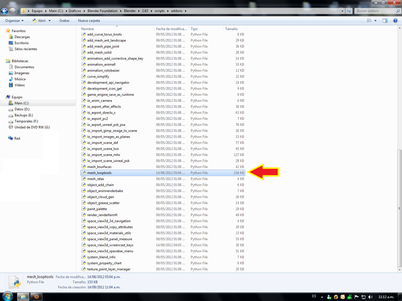Go back with the Back arrow button
Image resolution: width=402 pixels, height=301 pixels.
coord(4,11)
